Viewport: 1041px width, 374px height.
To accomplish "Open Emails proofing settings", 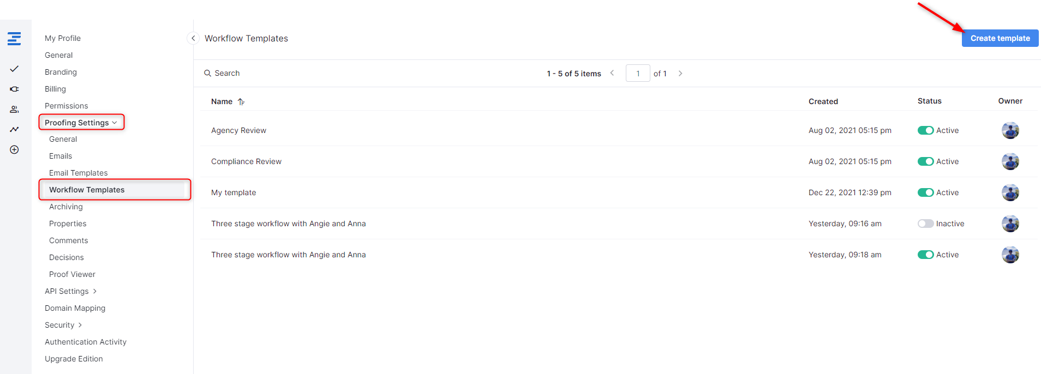I will tap(61, 156).
